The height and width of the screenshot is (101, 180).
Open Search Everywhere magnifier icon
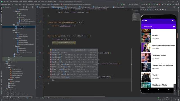pos(176,4)
